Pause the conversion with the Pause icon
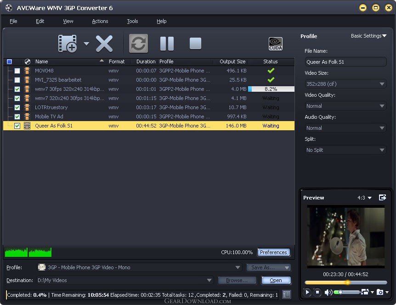 tap(167, 44)
